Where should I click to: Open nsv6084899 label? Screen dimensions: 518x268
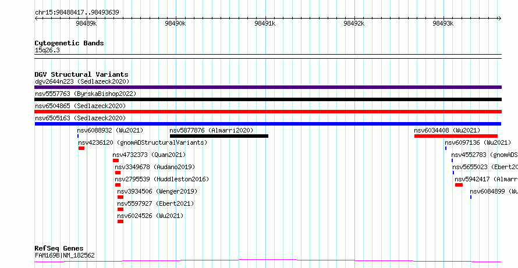tap(494, 191)
